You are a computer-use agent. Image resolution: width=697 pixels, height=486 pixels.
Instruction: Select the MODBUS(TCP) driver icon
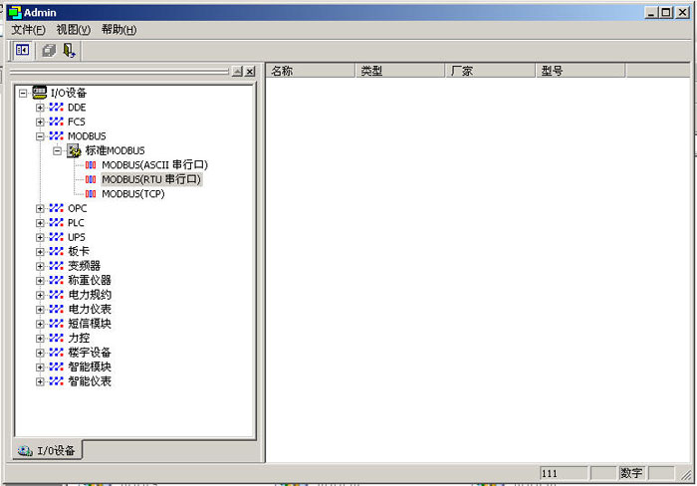point(91,194)
